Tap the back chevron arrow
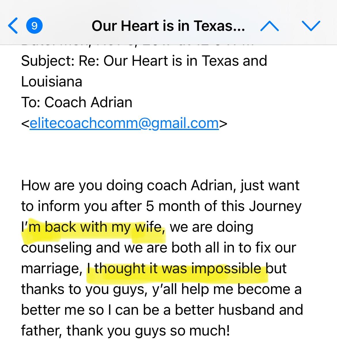The image size is (337, 360). click(x=13, y=26)
